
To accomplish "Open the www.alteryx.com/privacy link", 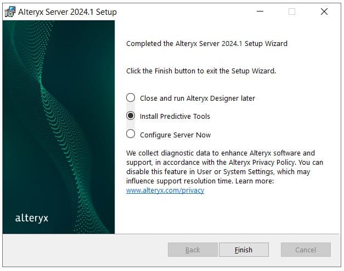I will (165, 190).
